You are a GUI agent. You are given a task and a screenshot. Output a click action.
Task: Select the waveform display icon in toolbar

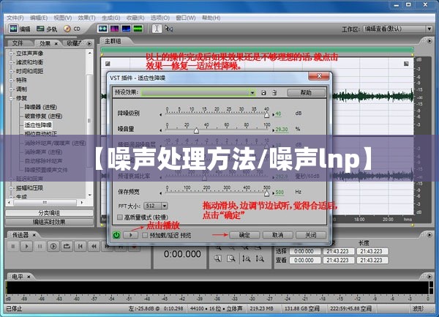tap(102, 29)
